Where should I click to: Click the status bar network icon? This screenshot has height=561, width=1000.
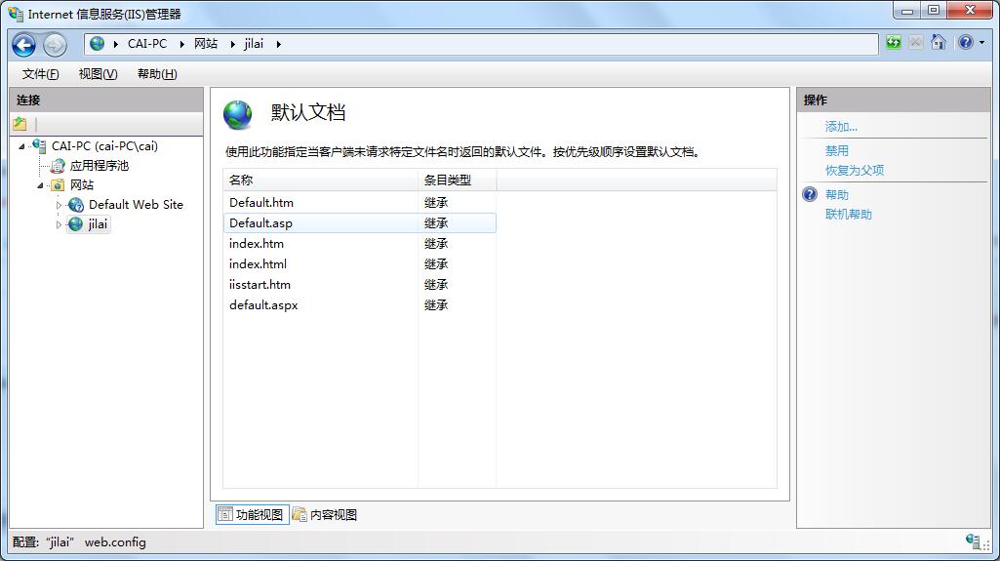(x=973, y=541)
